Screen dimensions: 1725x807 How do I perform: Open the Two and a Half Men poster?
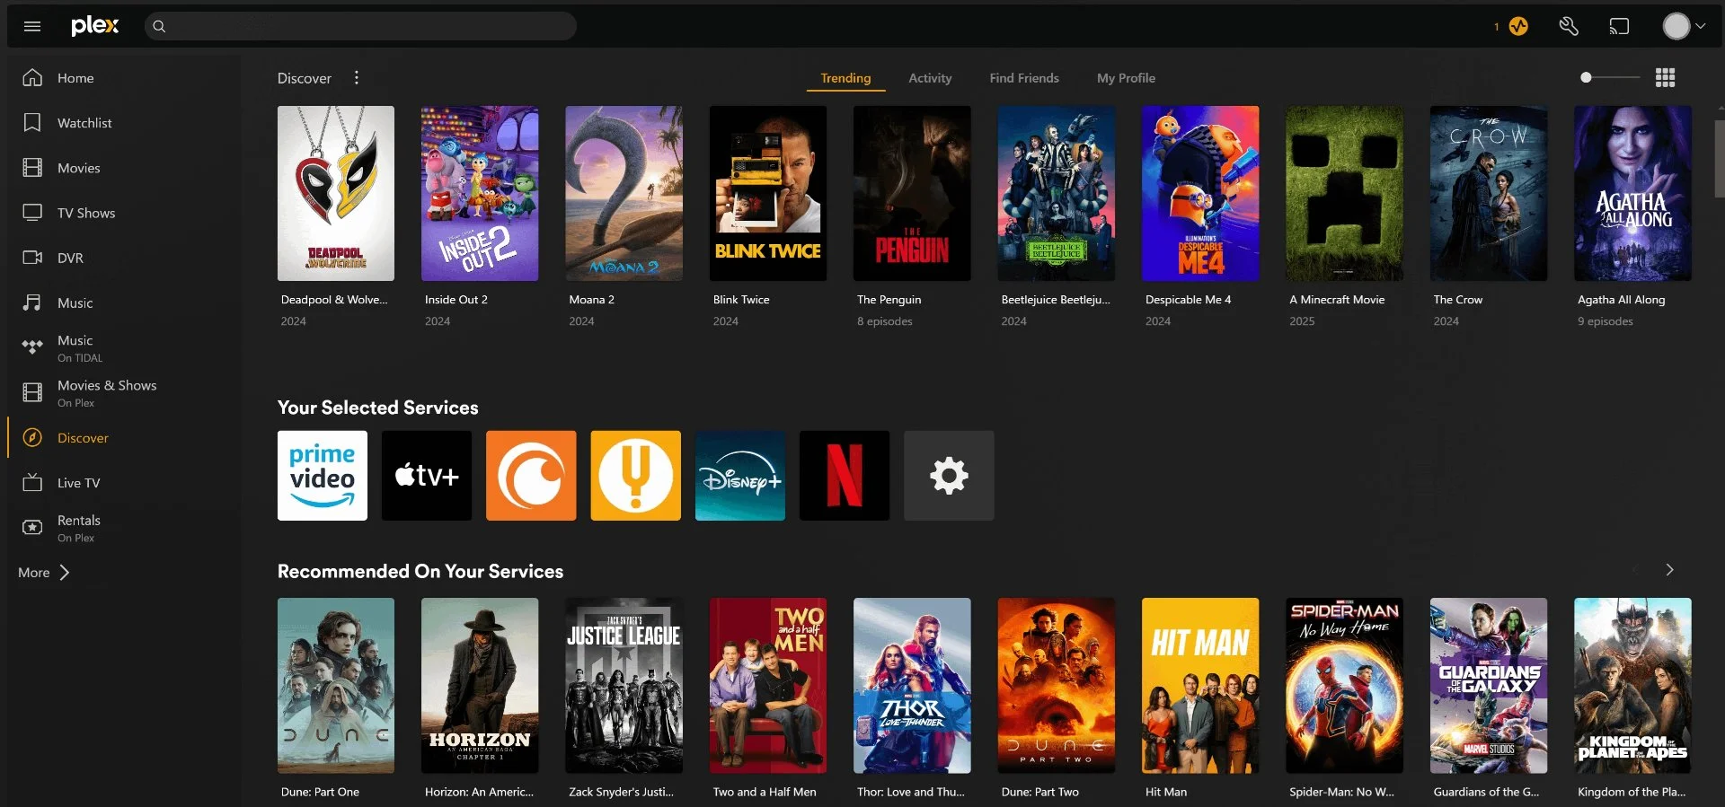(x=768, y=686)
